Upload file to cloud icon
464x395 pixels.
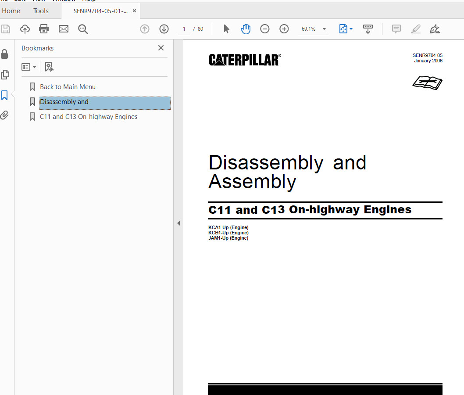[25, 29]
